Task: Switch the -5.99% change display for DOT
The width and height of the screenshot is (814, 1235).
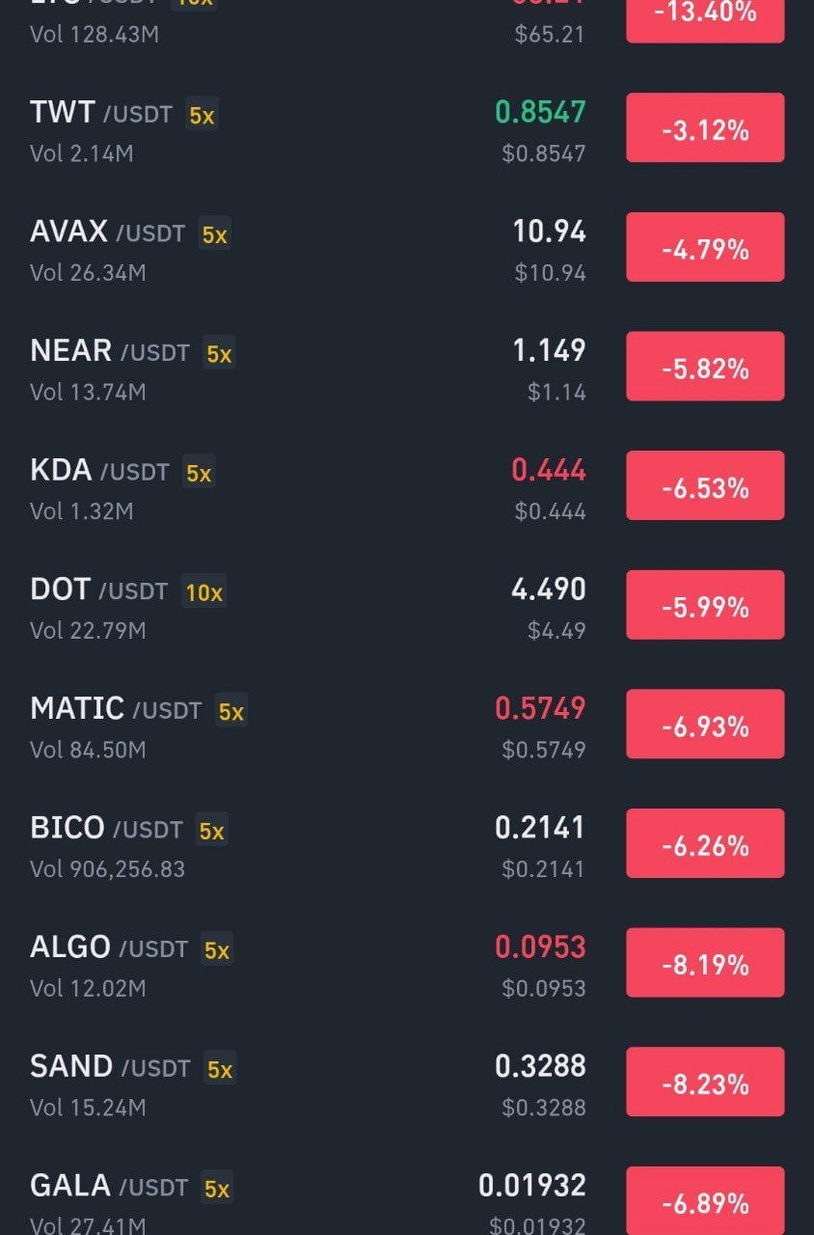Action: 705,606
